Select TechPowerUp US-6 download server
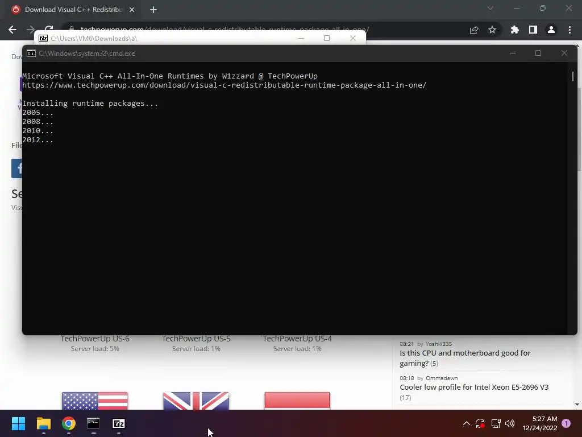The height and width of the screenshot is (437, 582). pyautogui.click(x=95, y=339)
